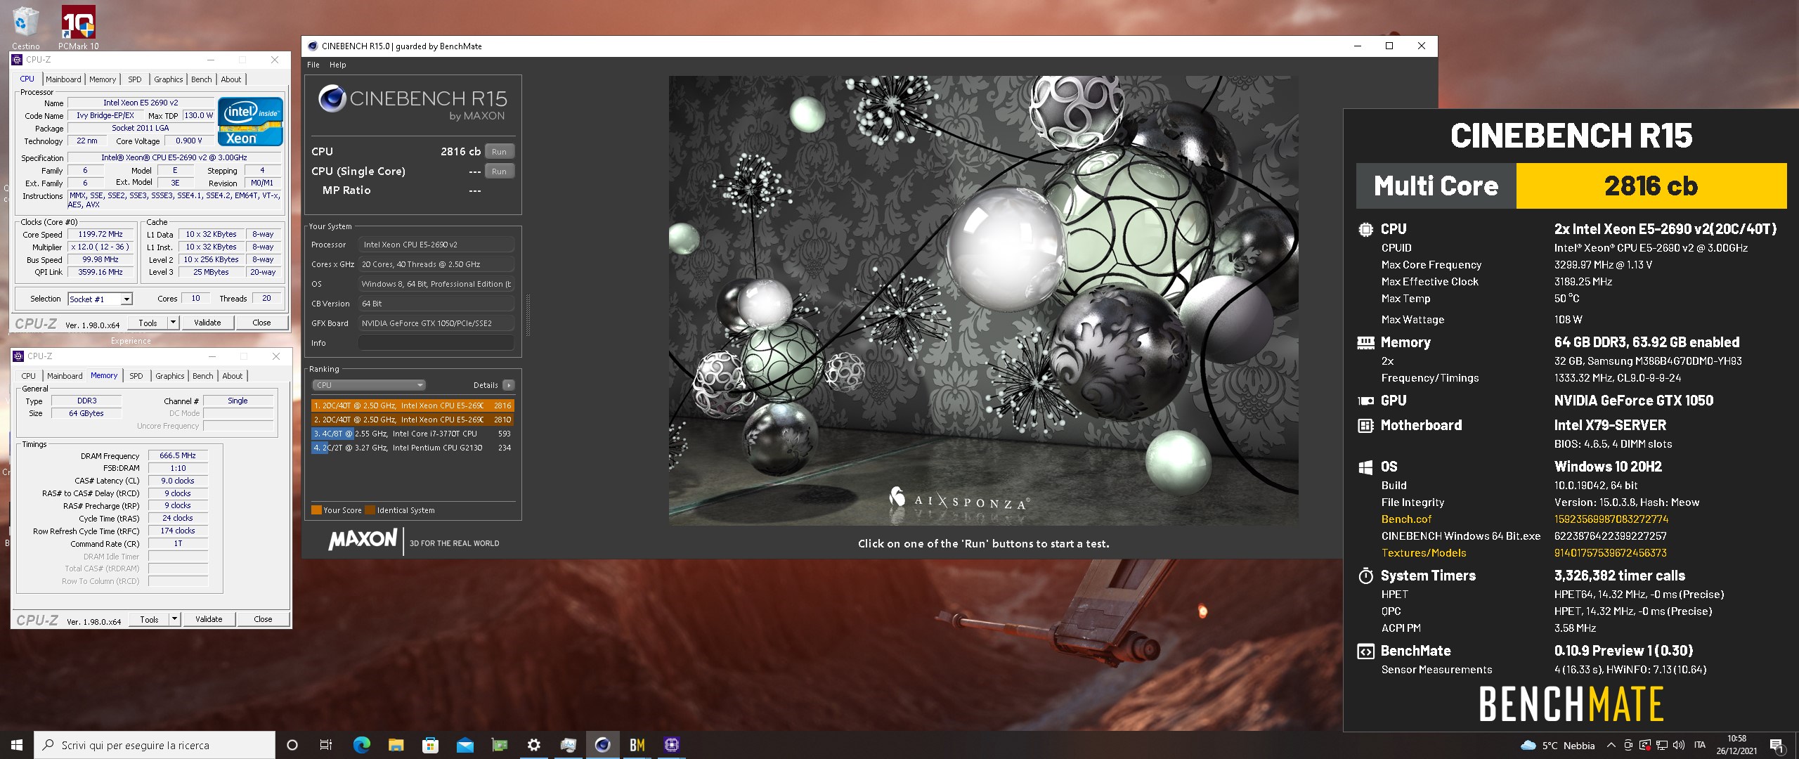The height and width of the screenshot is (759, 1799).
Task: Open the About tab in the upper CPU-Z window
Action: click(231, 79)
